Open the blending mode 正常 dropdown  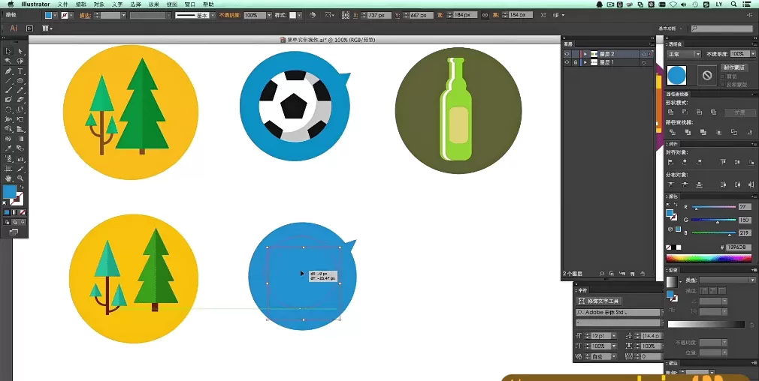(x=684, y=54)
